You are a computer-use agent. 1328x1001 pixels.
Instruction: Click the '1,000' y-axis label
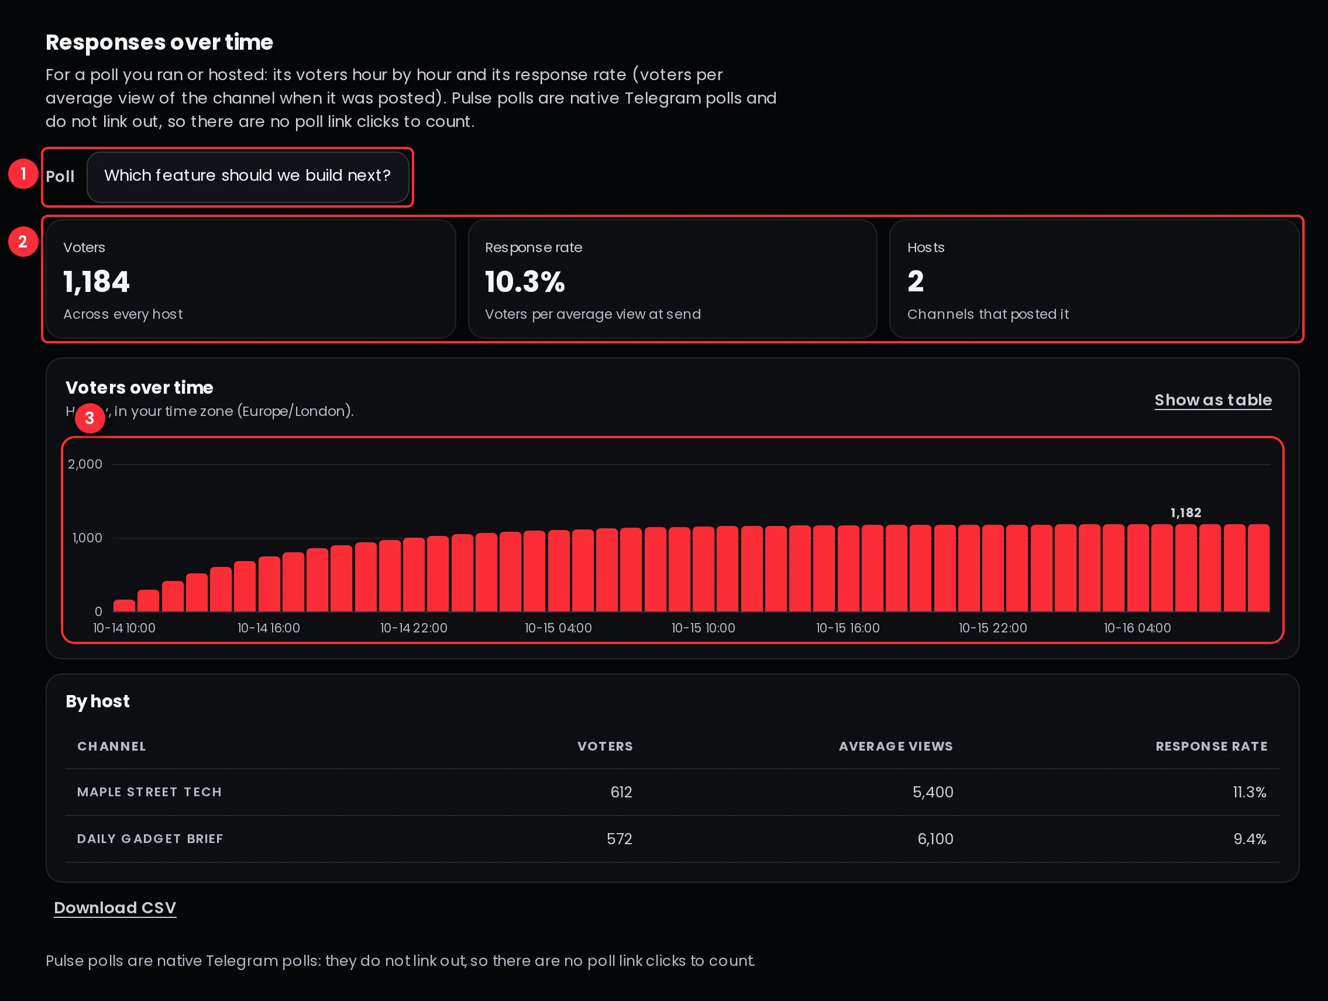coord(87,538)
